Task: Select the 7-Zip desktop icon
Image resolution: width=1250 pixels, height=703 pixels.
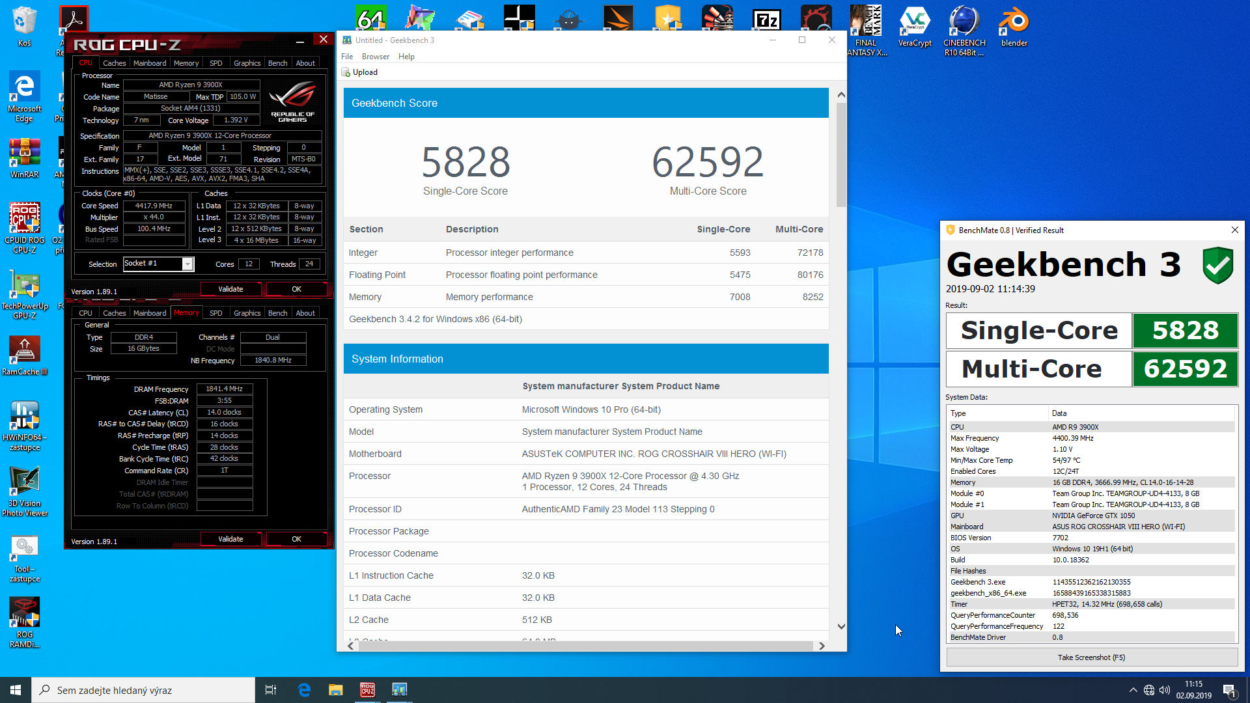Action: 766,18
